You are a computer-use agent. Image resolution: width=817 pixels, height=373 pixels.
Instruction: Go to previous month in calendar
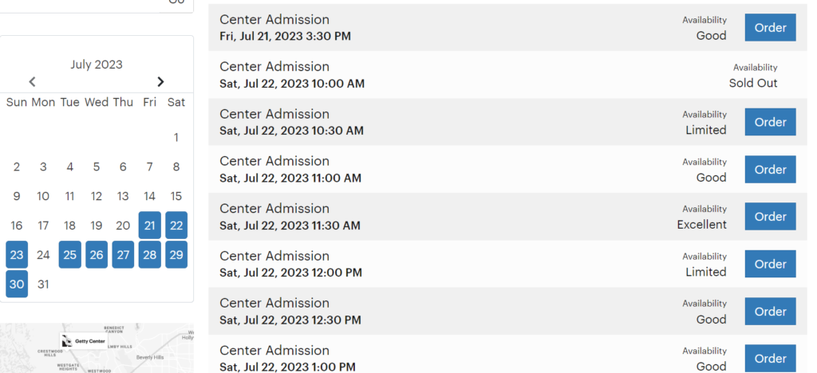tap(33, 81)
